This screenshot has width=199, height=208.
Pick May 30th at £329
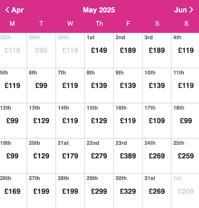tap(128, 191)
